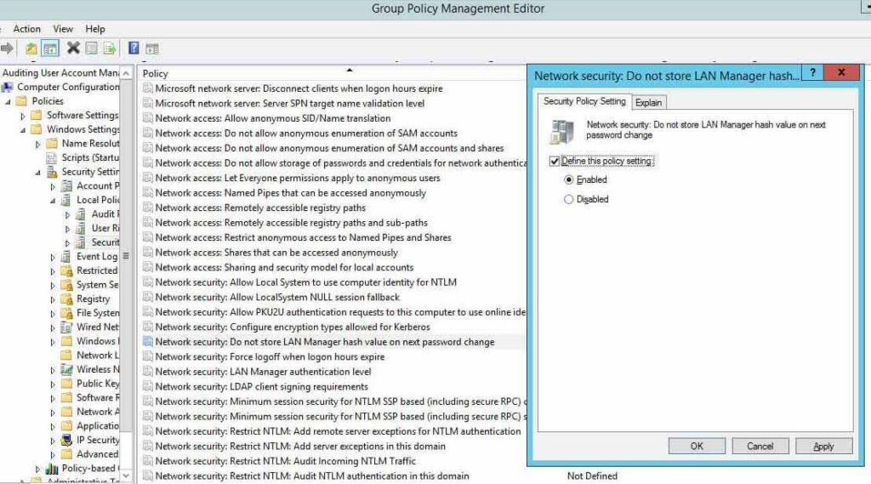Click the Policy column header
The image size is (871, 484).
(156, 74)
